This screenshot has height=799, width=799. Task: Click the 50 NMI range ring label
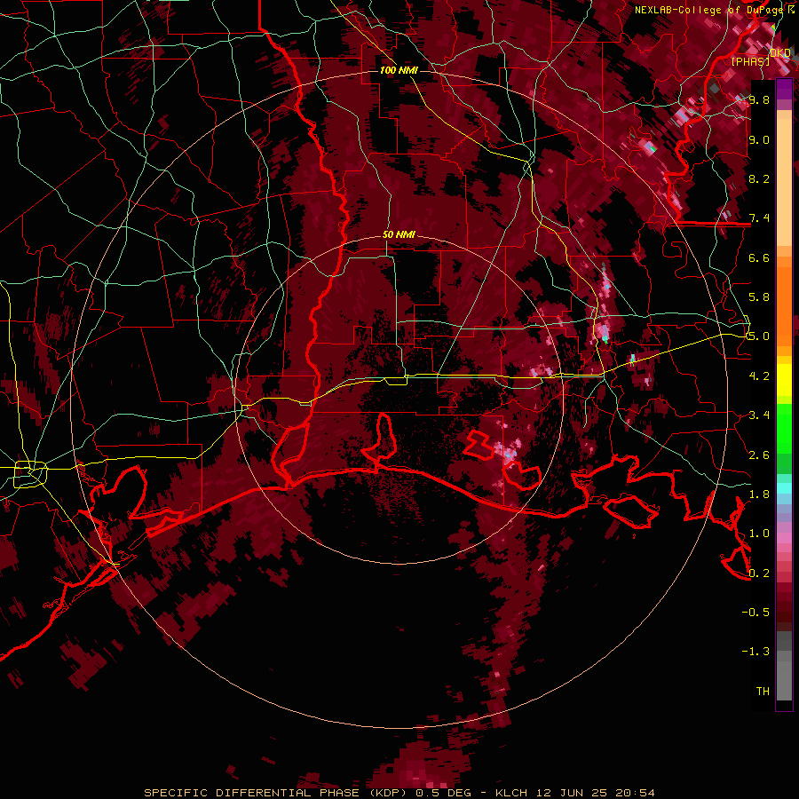[399, 235]
